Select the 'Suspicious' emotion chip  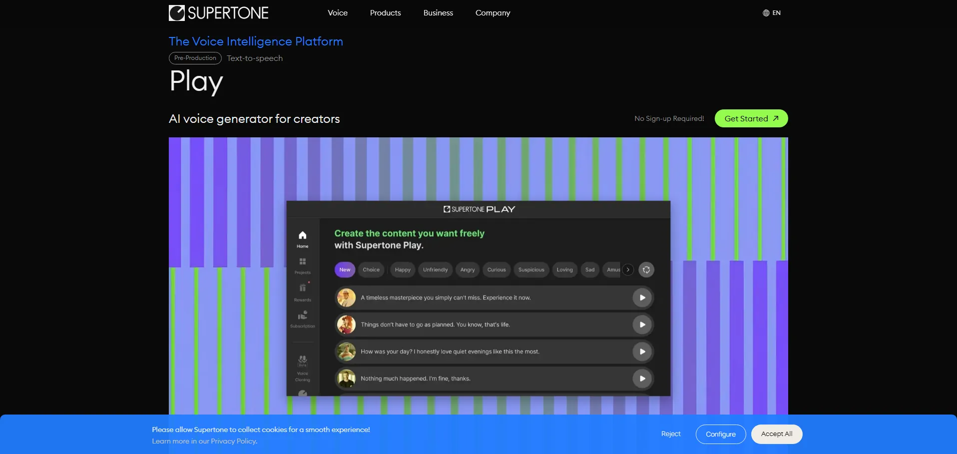point(531,270)
